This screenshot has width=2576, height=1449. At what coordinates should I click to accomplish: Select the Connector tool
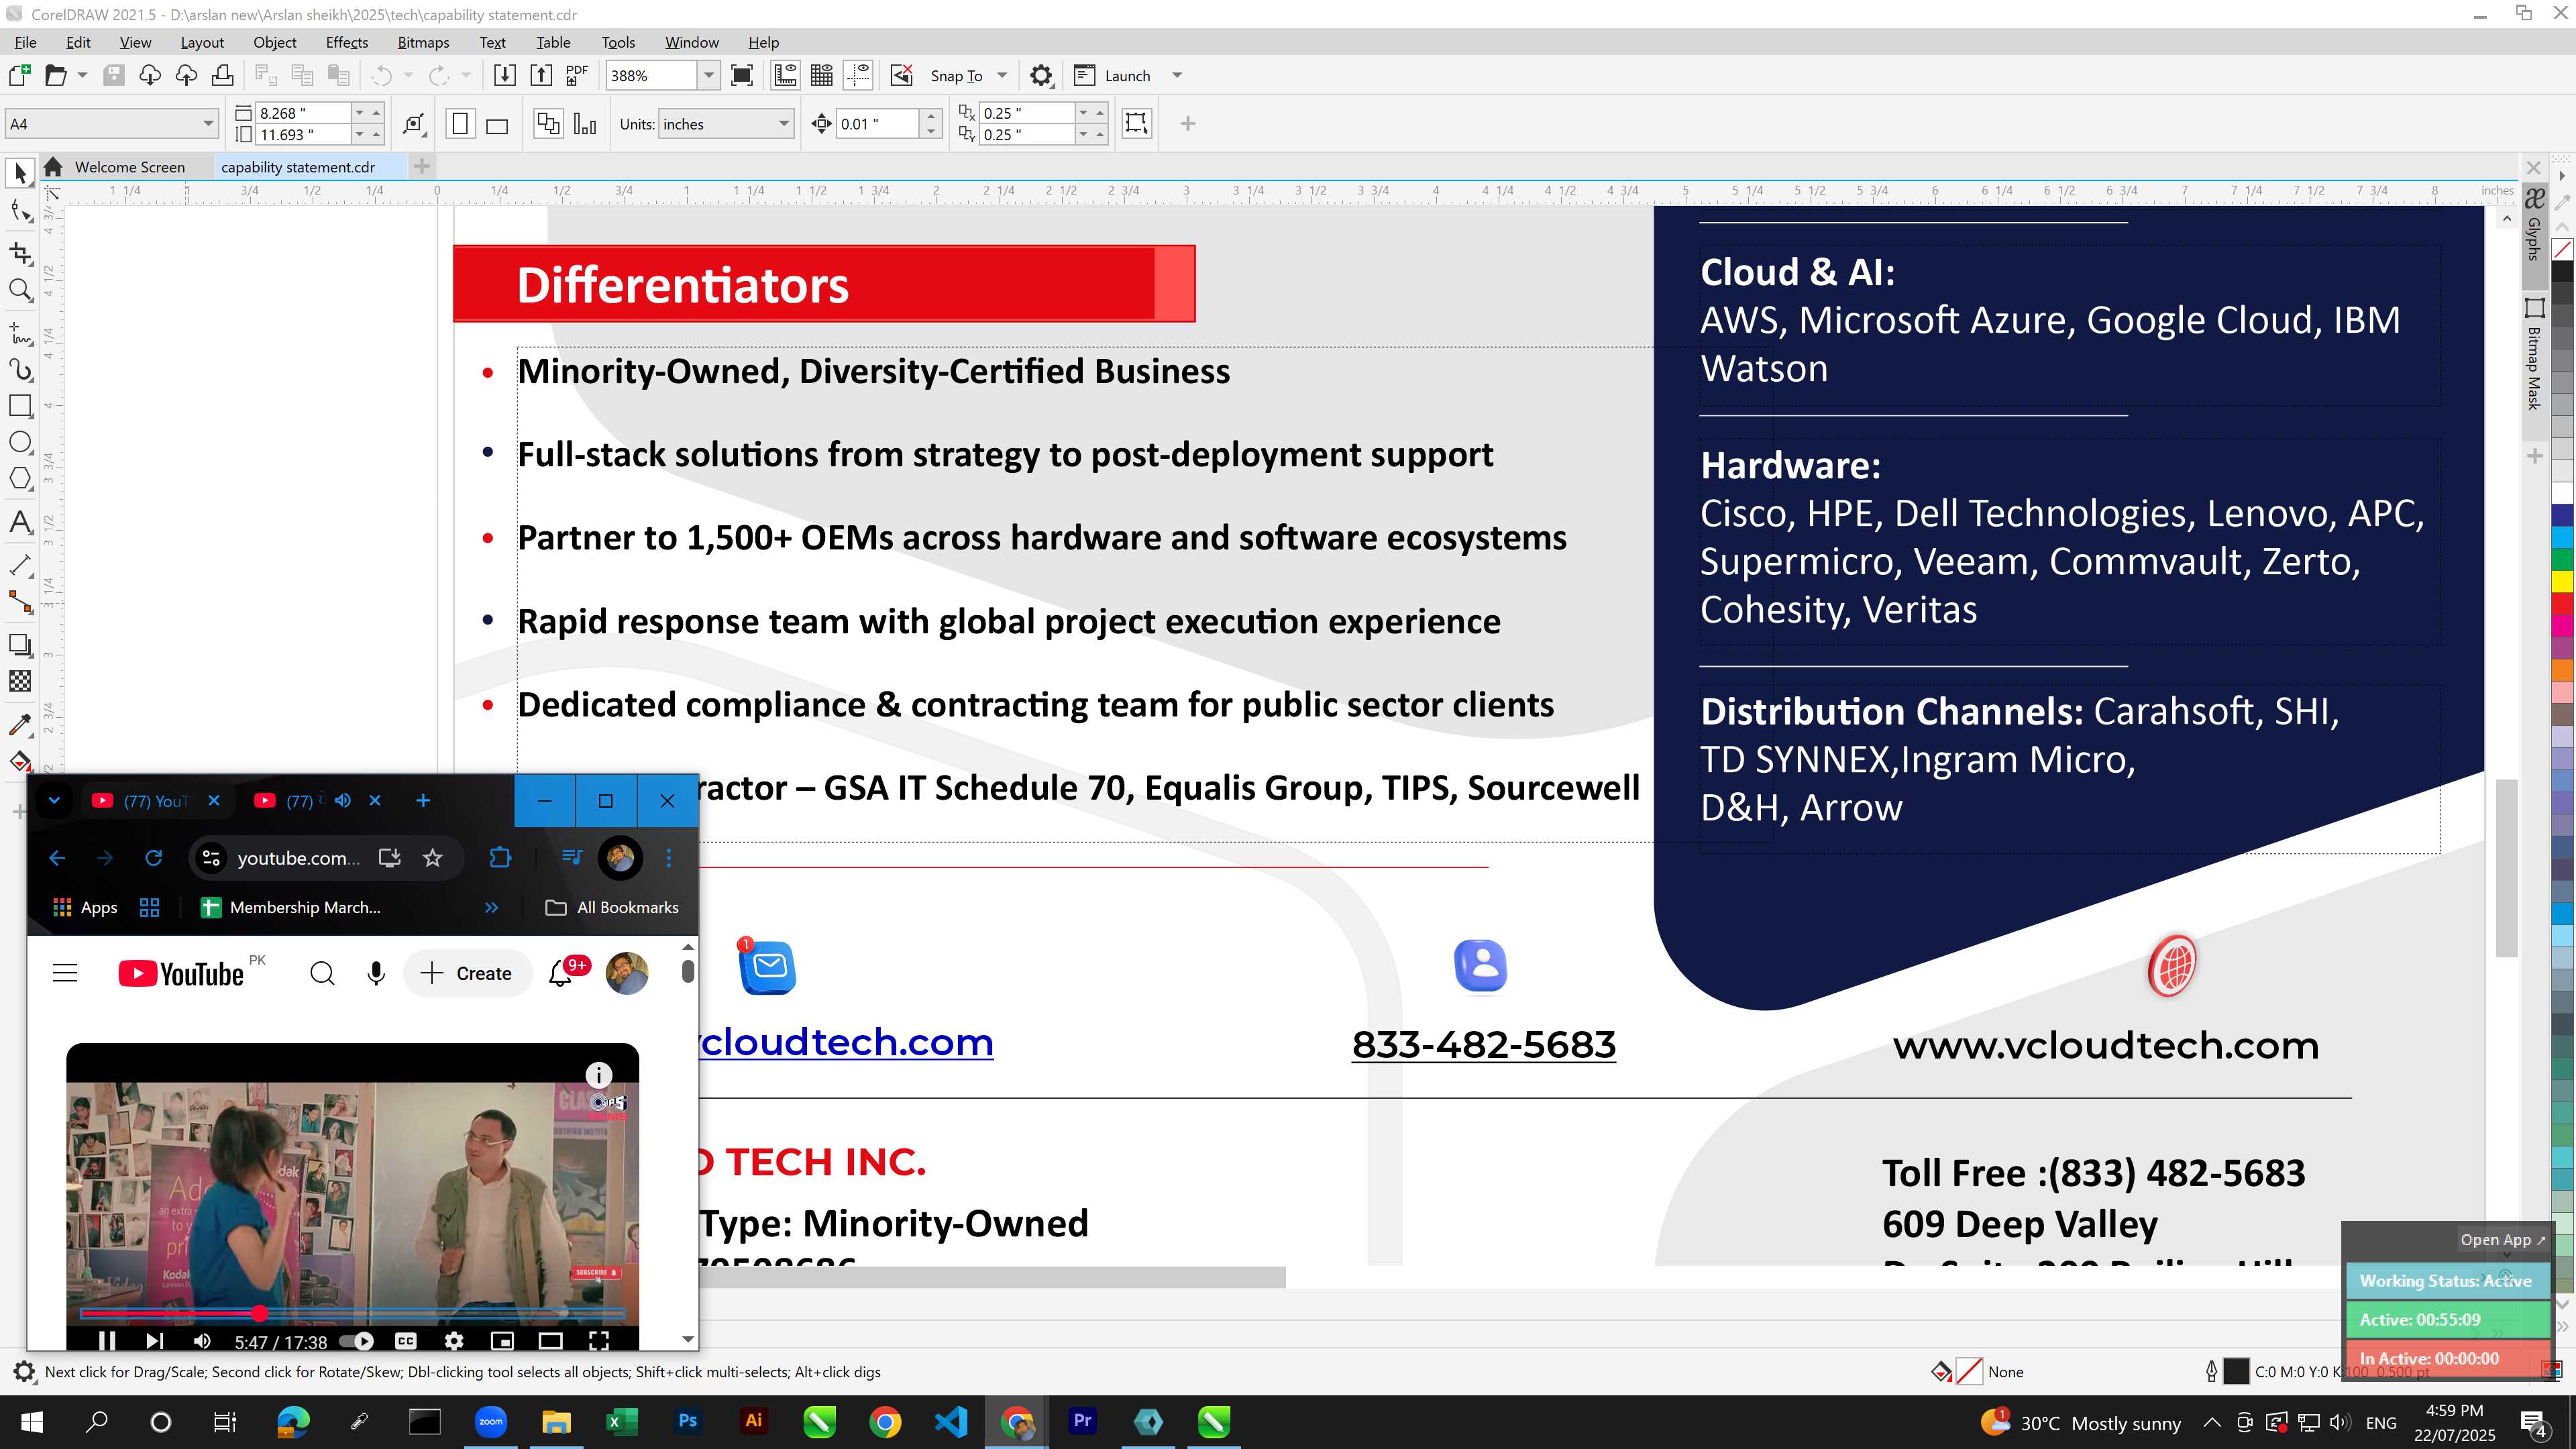(20, 603)
